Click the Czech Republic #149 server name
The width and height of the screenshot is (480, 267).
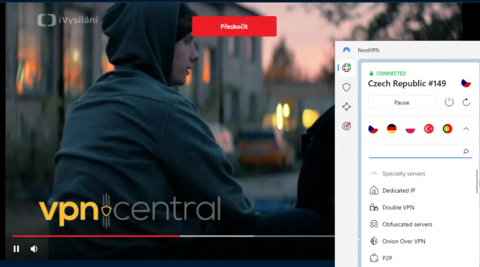point(407,83)
